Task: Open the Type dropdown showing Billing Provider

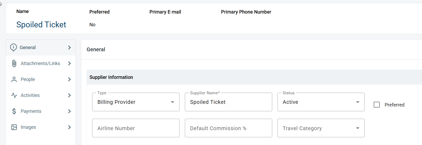Action: 136,102
